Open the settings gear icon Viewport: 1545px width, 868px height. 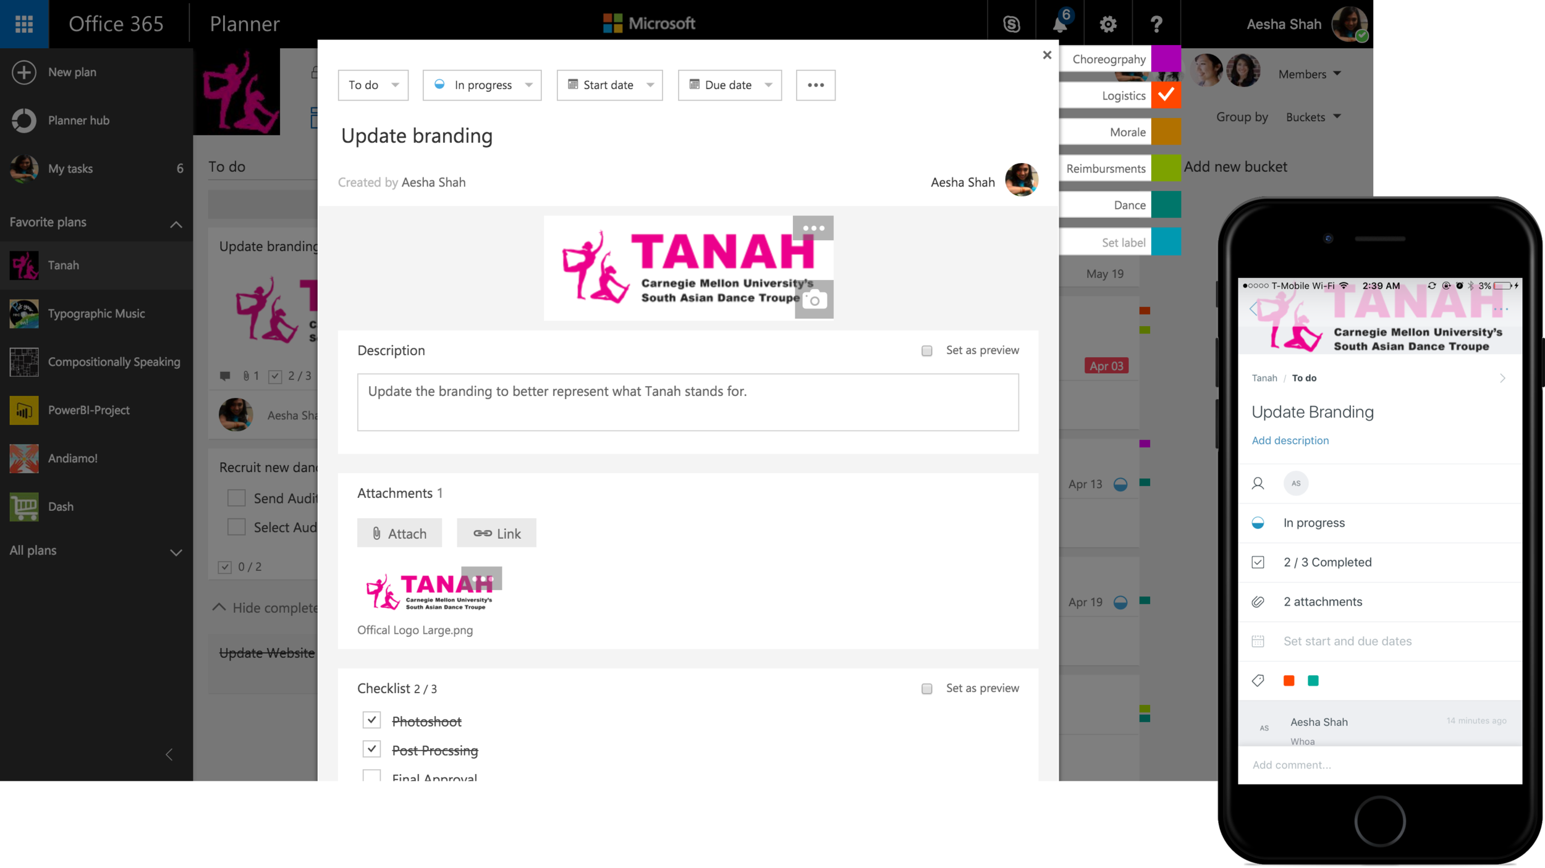[1108, 24]
